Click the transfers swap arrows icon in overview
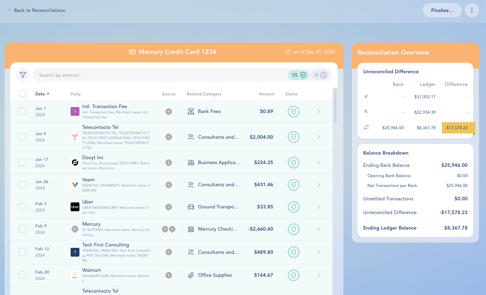 tap(366, 127)
